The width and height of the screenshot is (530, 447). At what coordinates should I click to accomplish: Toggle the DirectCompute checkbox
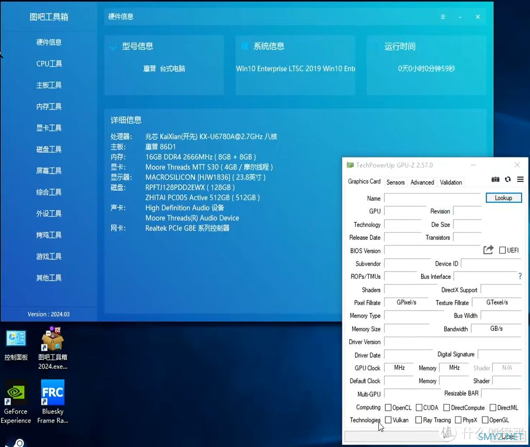click(x=446, y=407)
